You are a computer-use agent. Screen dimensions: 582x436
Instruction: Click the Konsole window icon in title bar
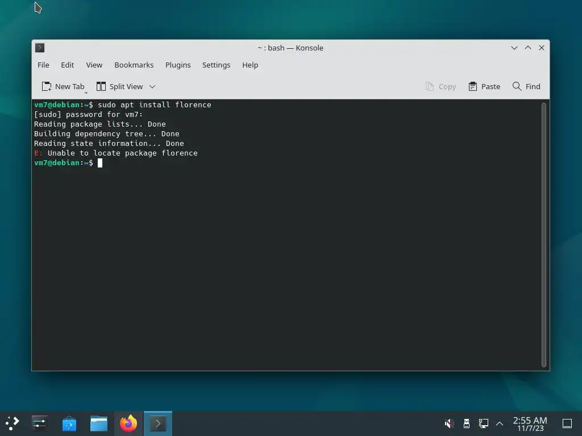40,48
